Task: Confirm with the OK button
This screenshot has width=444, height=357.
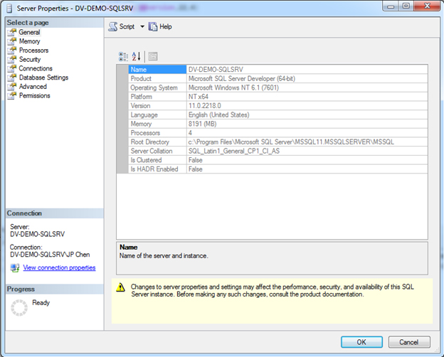Action: (361, 342)
